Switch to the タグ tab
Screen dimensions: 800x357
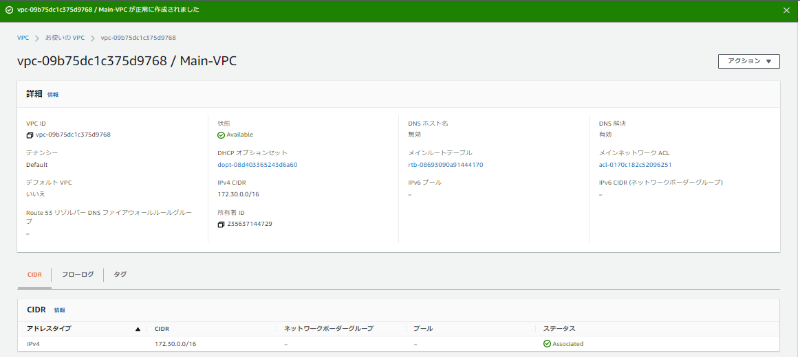pyautogui.click(x=120, y=274)
